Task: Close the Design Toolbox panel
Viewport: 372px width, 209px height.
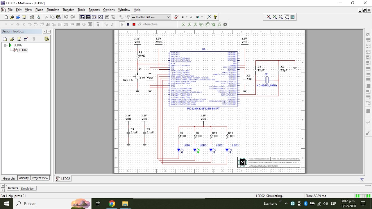Action: 49,31
